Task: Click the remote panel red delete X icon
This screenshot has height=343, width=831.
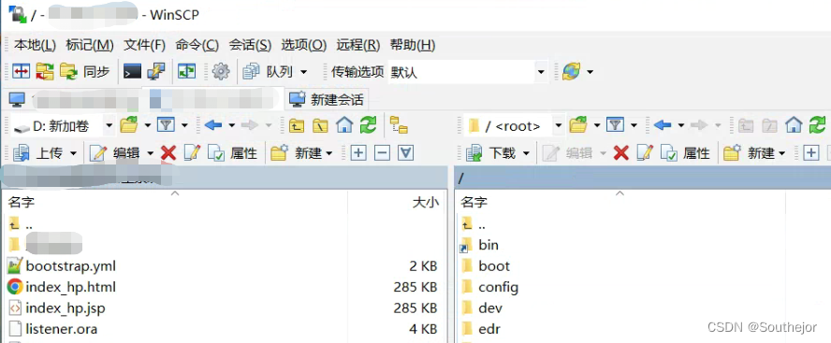Action: pyautogui.click(x=620, y=153)
